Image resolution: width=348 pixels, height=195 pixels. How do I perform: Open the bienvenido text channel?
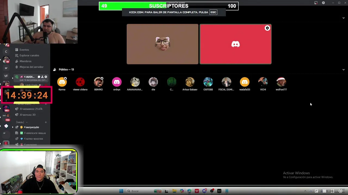click(31, 127)
